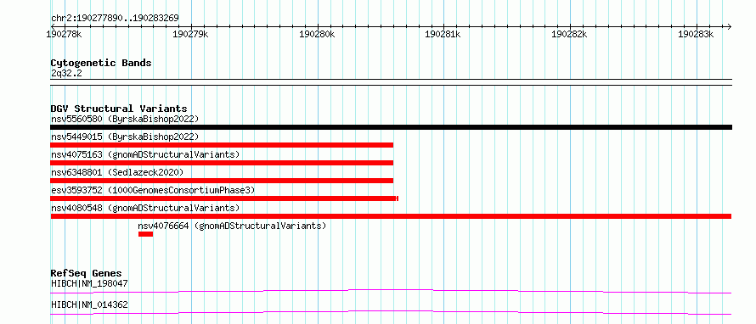Click the nsv4076664 (gnomADStructuralVariants) label

click(x=232, y=226)
